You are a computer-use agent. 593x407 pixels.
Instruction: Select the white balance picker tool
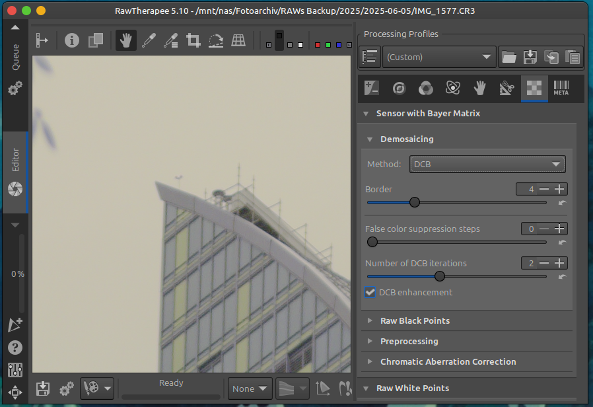tap(149, 40)
